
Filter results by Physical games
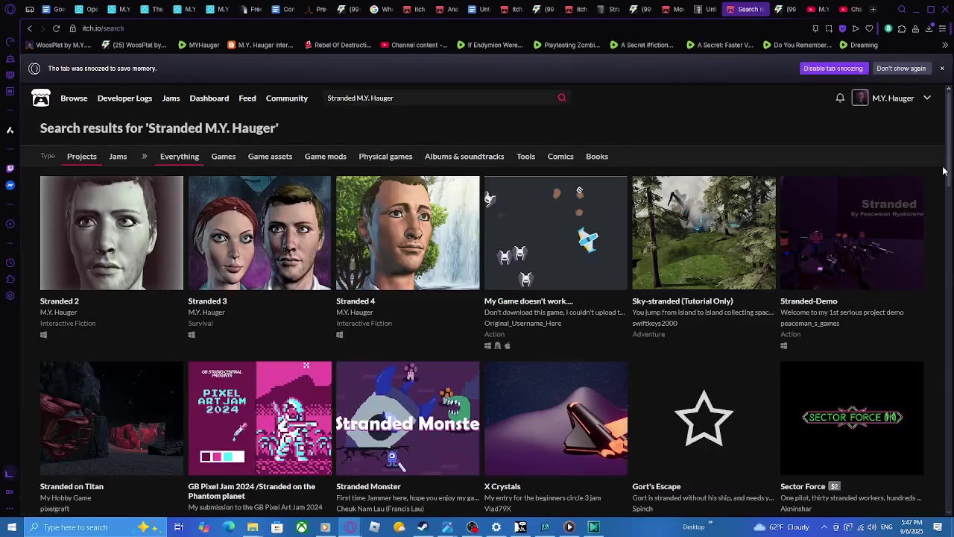pyautogui.click(x=385, y=157)
